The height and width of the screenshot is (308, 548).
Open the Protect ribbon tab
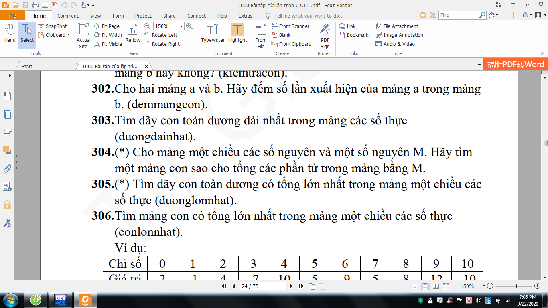coord(143,16)
